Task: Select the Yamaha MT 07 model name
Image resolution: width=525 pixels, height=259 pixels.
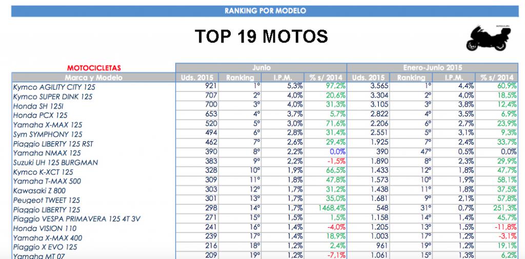Action: pyautogui.click(x=39, y=256)
